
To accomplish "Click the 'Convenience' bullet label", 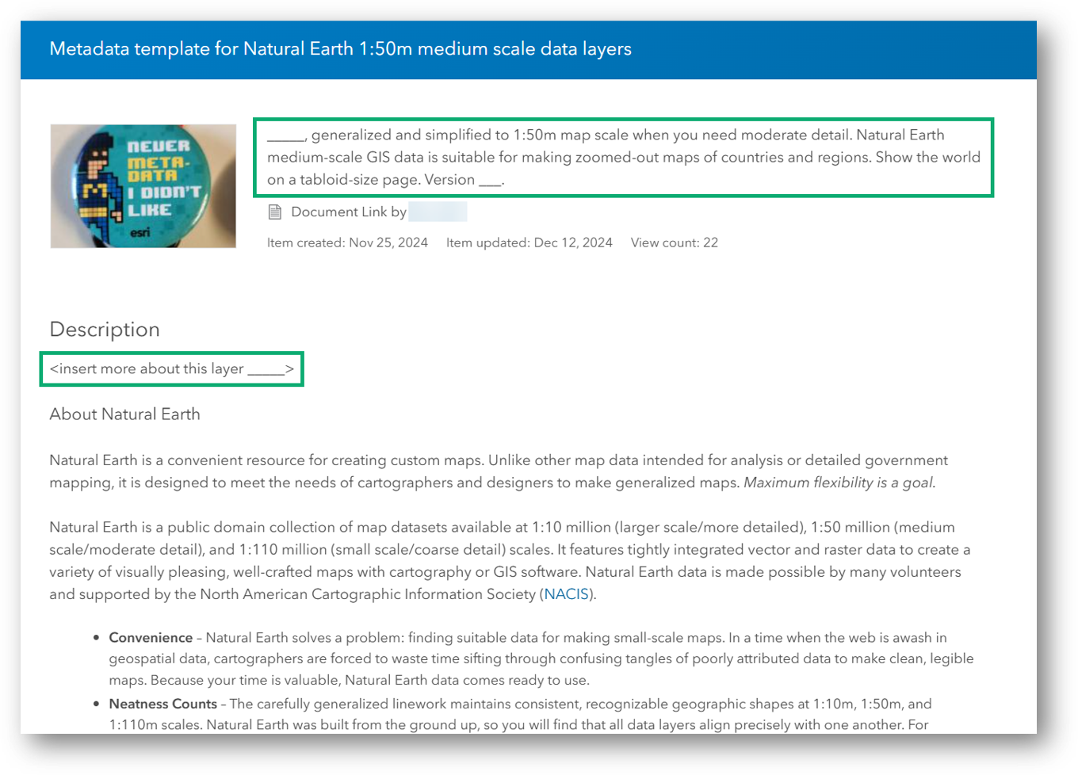I will point(151,638).
